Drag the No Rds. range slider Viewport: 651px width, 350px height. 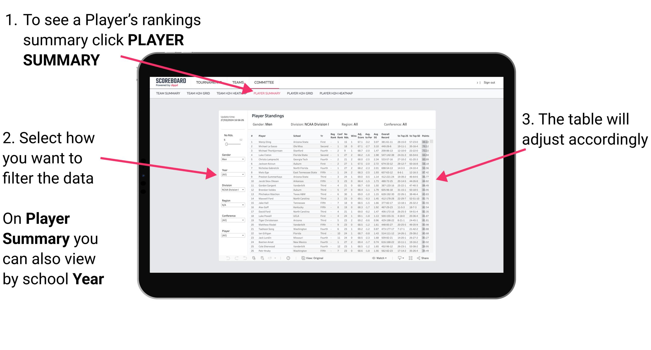[x=226, y=144]
